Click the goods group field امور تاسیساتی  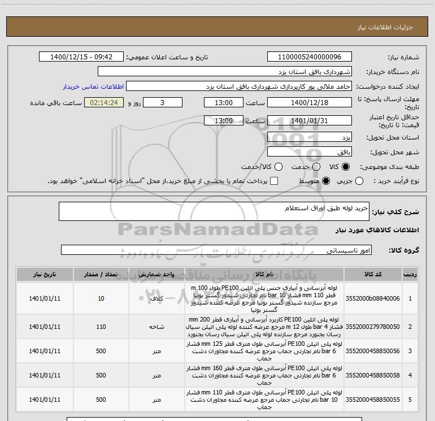(x=216, y=250)
